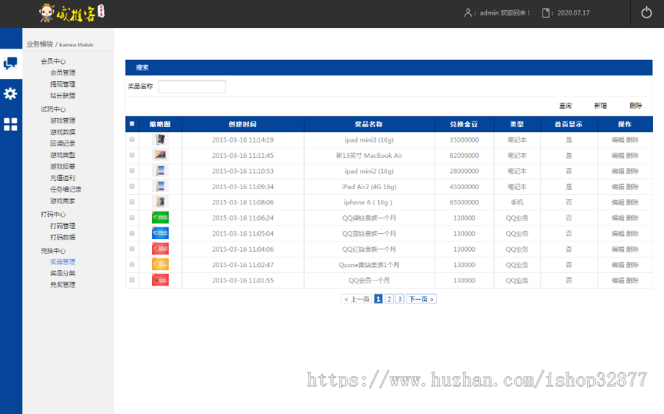Image resolution: width=664 pixels, height=414 pixels.
Task: Check the QQ绿钻贵族一个月 row checkbox
Action: (132, 218)
